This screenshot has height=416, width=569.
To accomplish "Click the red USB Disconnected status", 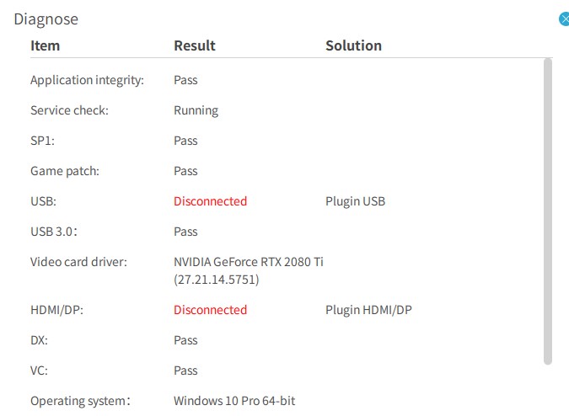I will 210,201.
